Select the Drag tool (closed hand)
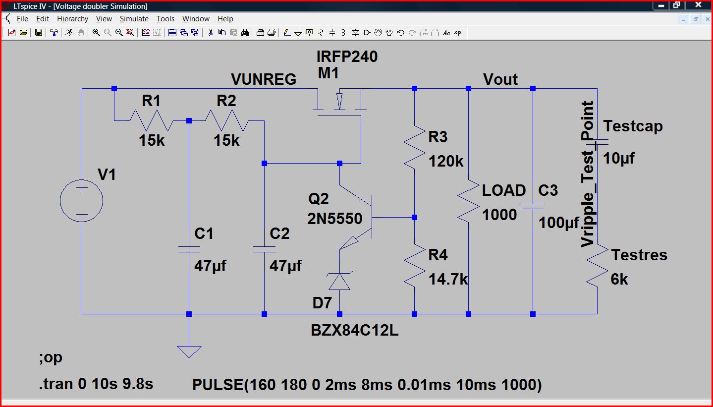 point(389,33)
